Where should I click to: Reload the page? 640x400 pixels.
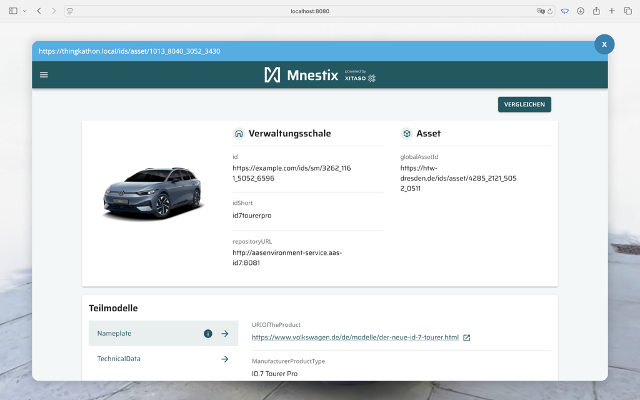pyautogui.click(x=550, y=11)
